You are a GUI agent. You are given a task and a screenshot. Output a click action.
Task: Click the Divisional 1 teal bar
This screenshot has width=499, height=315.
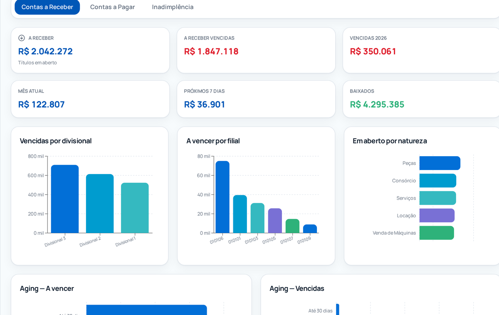pyautogui.click(x=135, y=208)
